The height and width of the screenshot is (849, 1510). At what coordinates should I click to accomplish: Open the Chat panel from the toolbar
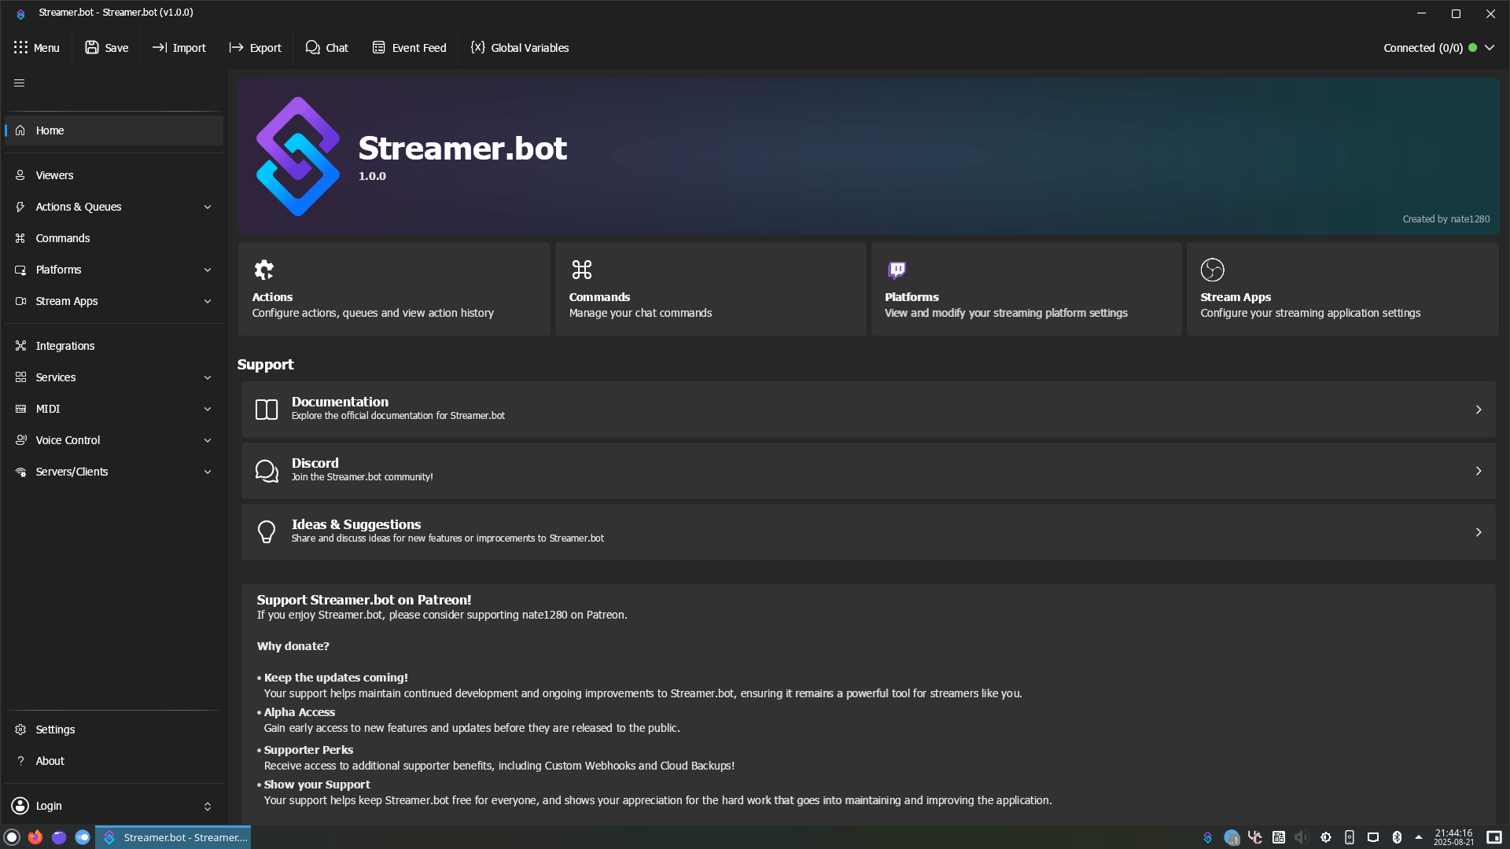[326, 47]
